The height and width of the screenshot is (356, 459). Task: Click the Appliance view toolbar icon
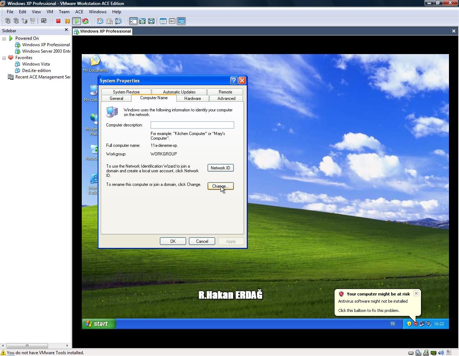(172, 21)
